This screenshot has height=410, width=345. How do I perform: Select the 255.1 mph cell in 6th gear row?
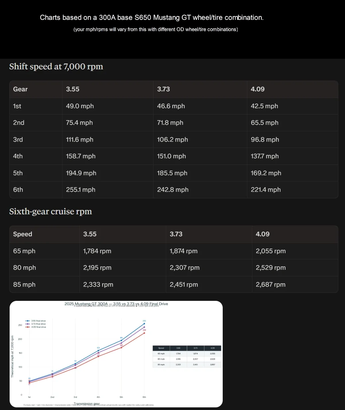81,190
